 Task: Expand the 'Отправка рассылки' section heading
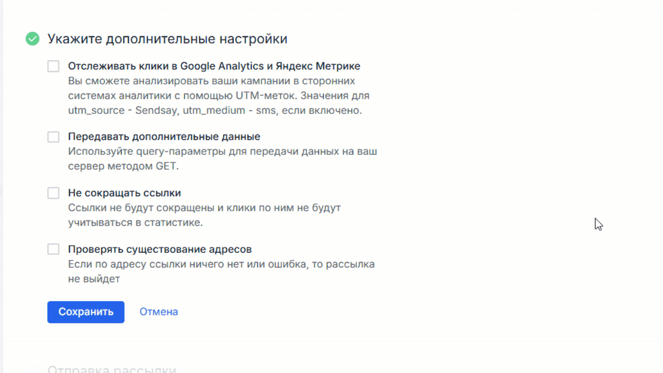pyautogui.click(x=112, y=369)
